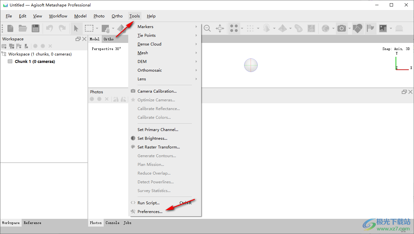Image resolution: width=414 pixels, height=234 pixels.
Task: Choose Set Raster Transform... menu entry
Action: point(165,147)
